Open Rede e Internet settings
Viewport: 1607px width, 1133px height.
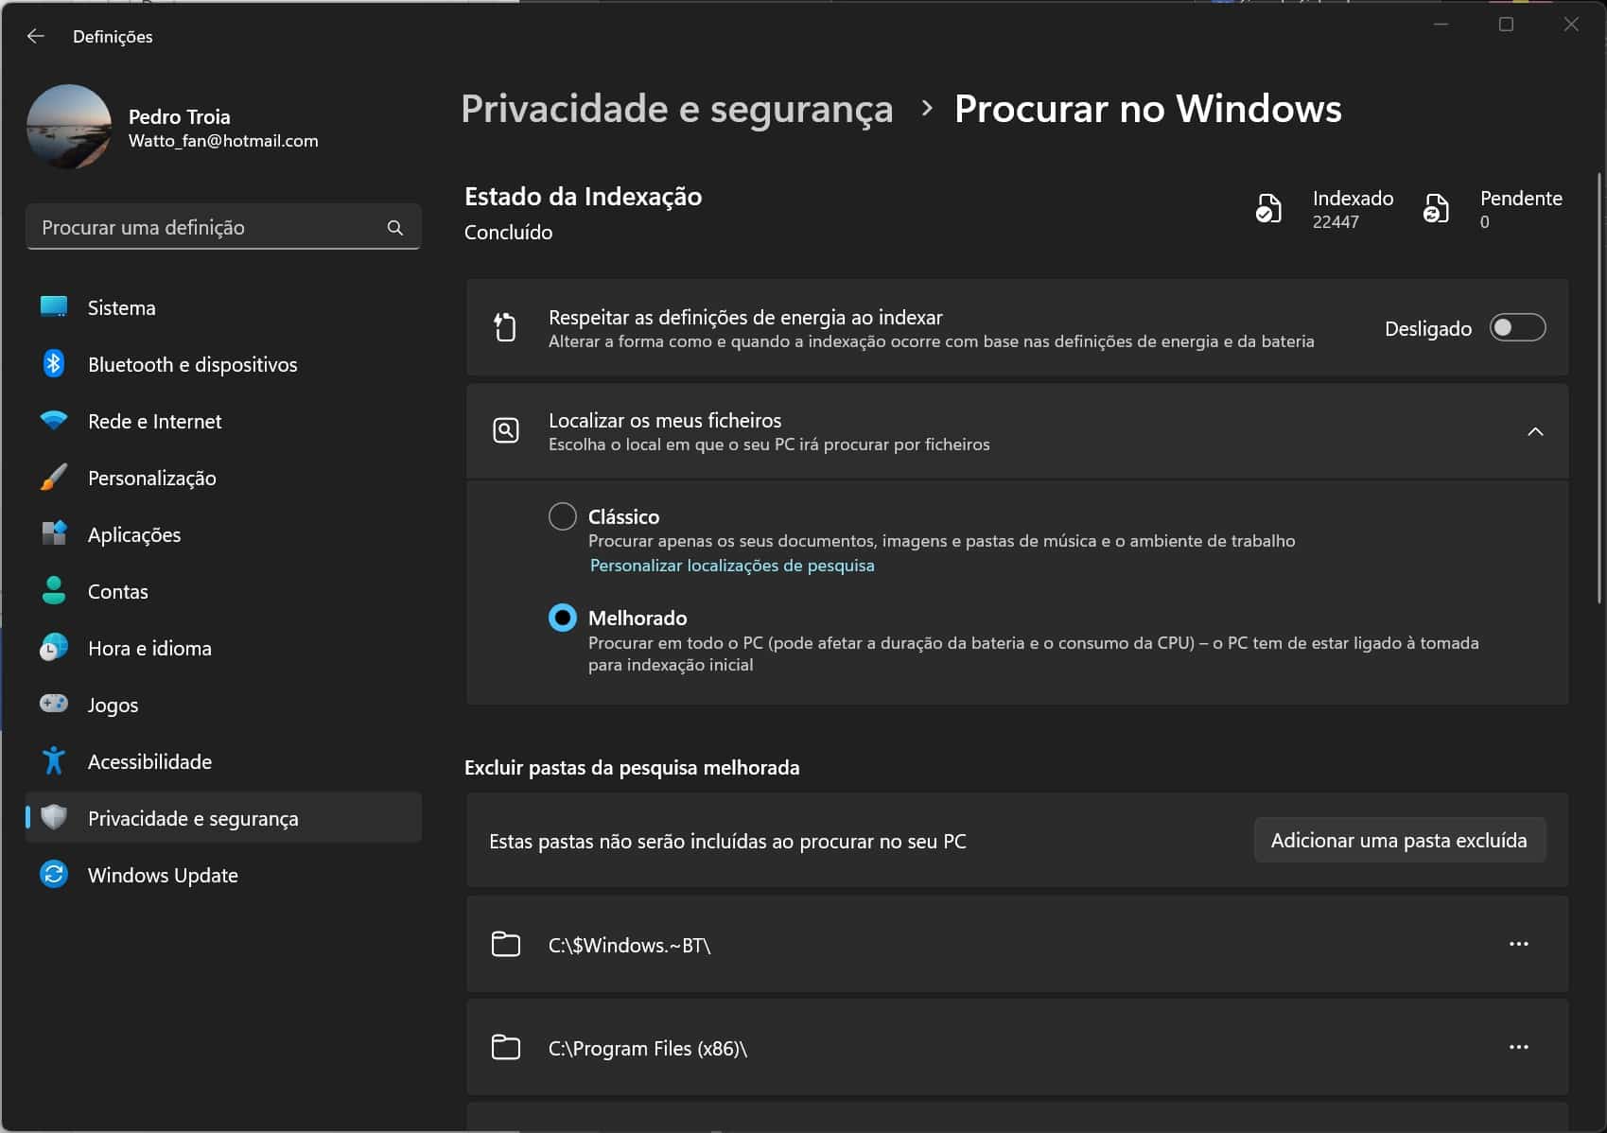(154, 422)
